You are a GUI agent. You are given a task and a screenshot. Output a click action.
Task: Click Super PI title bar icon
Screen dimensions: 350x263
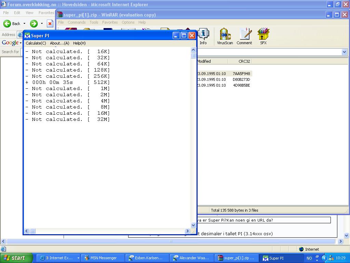click(27, 35)
